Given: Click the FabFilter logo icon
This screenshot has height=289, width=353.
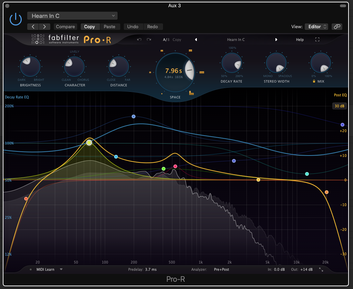Looking at the screenshot, I should click(x=37, y=40).
